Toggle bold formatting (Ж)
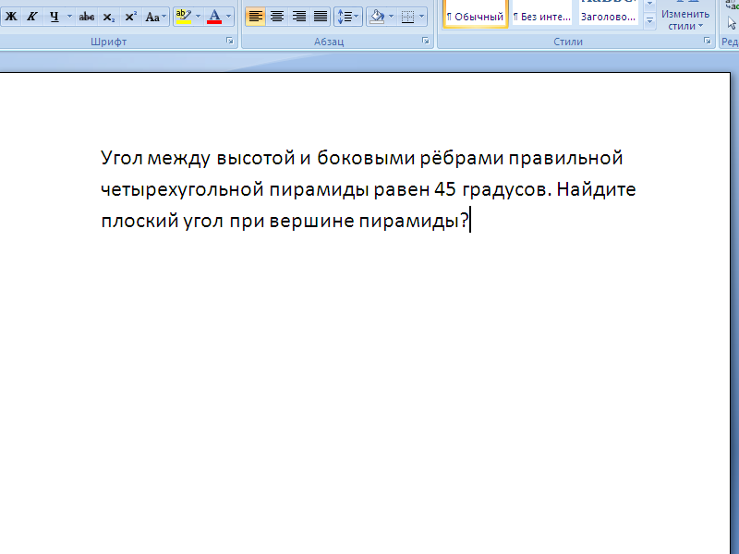739x554 pixels. coord(11,17)
